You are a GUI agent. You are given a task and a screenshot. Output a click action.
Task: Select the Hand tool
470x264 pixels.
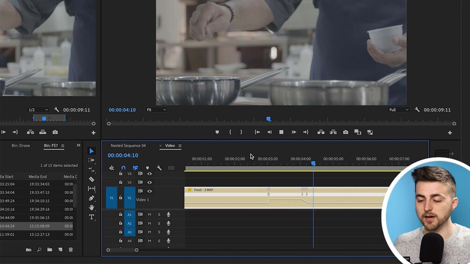91,207
